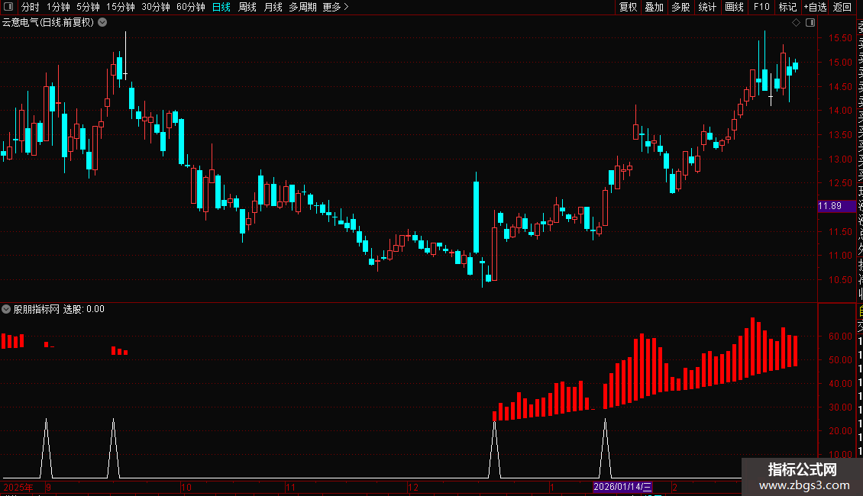
Task: Click month 12 on the time axis
Action: (413, 487)
